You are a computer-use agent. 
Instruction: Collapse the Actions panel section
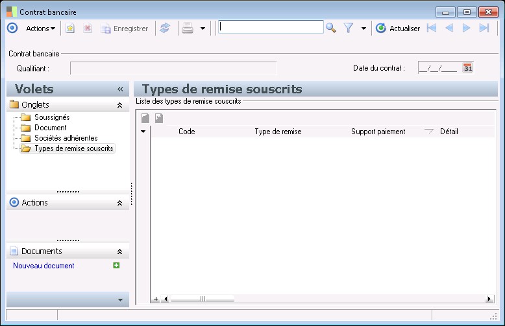point(120,203)
